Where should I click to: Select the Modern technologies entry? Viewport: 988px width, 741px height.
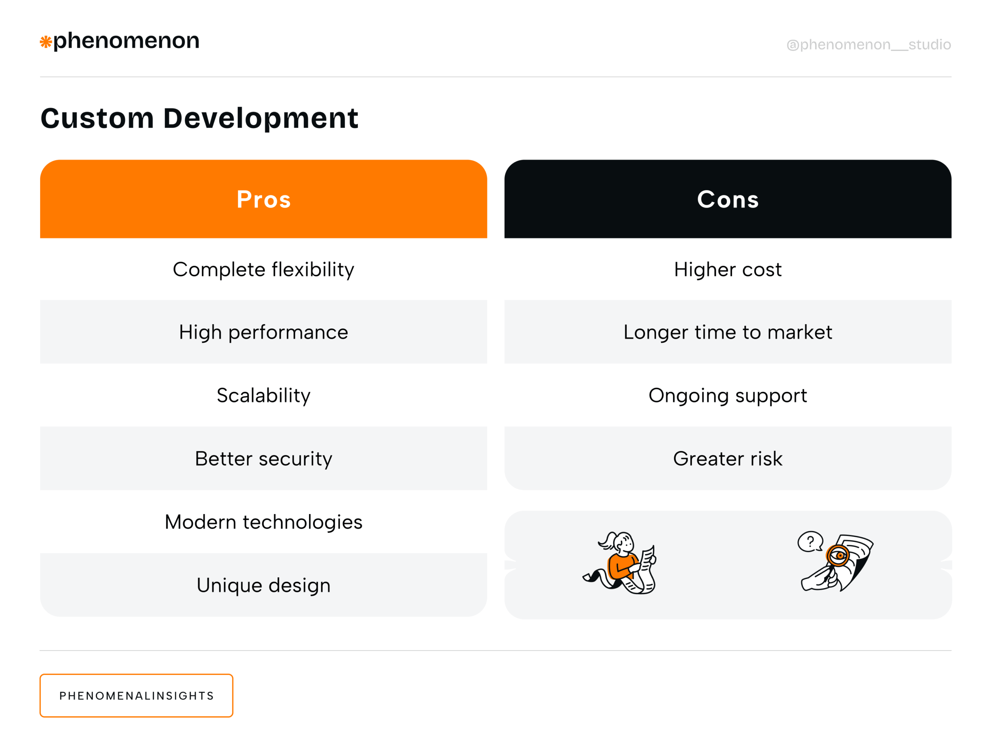(x=264, y=522)
